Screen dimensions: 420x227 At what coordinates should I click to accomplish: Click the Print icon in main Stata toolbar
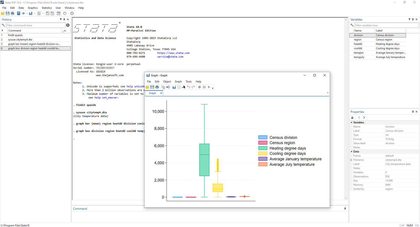point(12,13)
